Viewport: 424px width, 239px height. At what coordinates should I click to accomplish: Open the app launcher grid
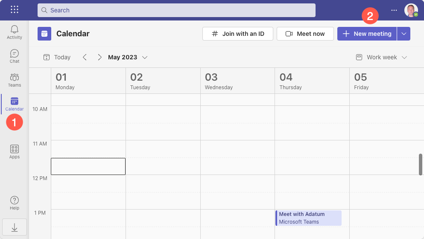[14, 10]
